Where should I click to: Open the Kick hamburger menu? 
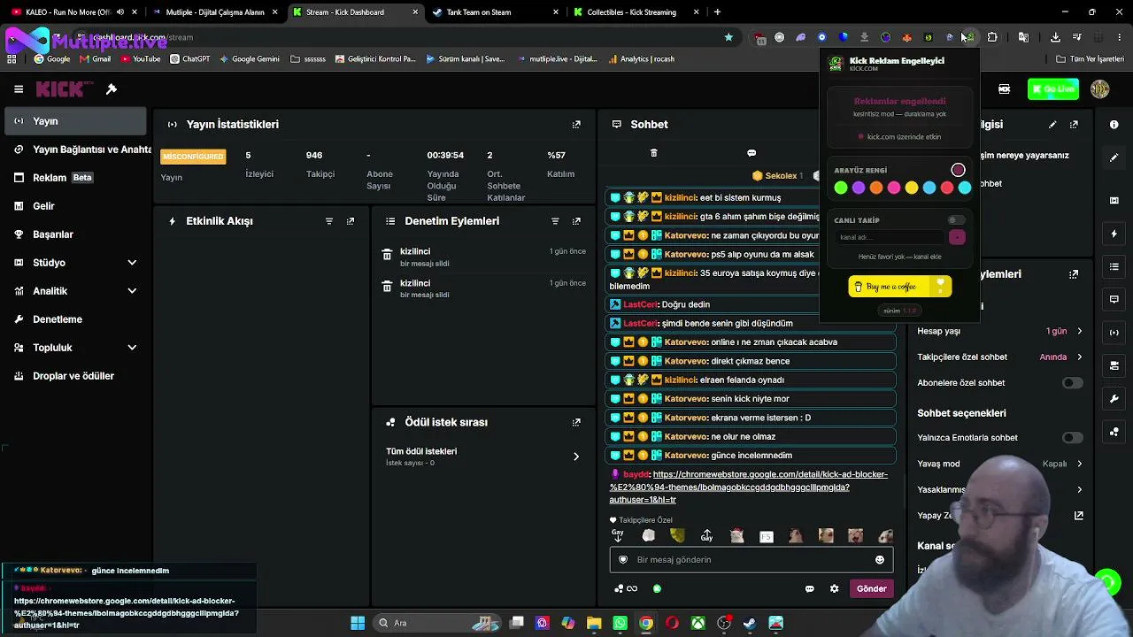pyautogui.click(x=19, y=88)
